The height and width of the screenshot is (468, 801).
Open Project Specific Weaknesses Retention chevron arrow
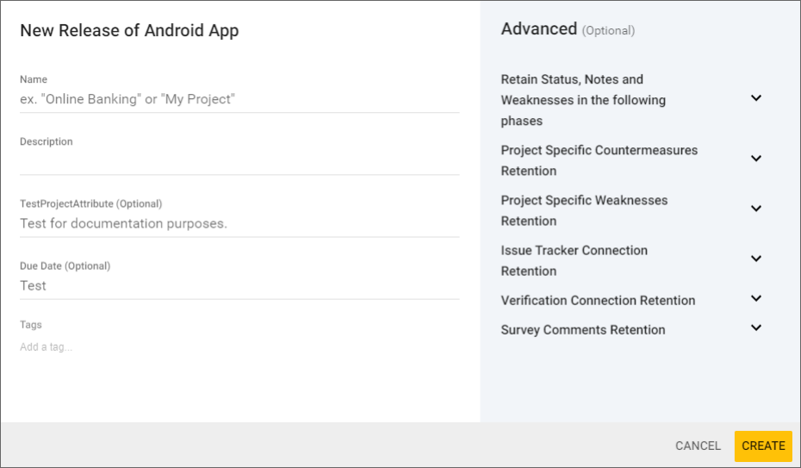[x=755, y=209]
